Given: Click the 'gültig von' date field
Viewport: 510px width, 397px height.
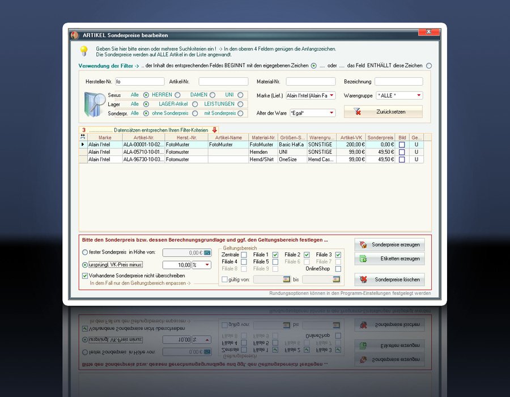Looking at the screenshot, I should (268, 279).
